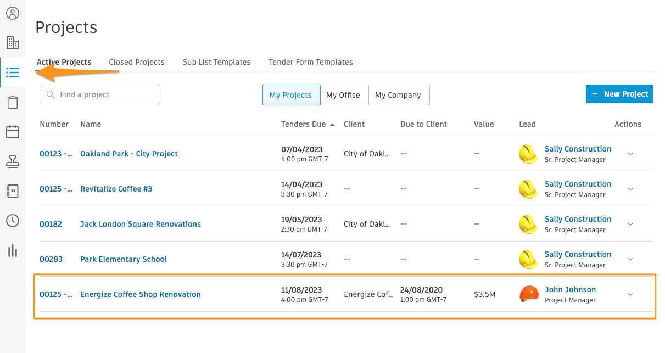Open the stamp icon in sidebar

13,161
